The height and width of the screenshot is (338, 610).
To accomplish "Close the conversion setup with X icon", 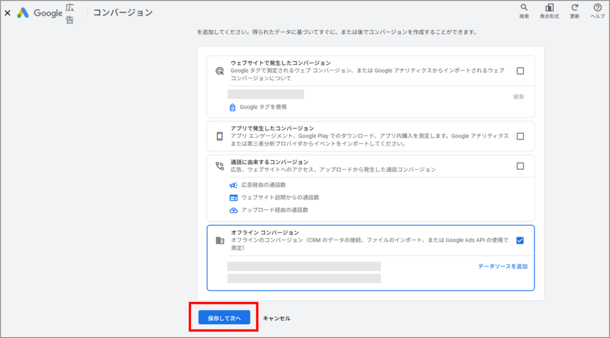I will click(7, 13).
